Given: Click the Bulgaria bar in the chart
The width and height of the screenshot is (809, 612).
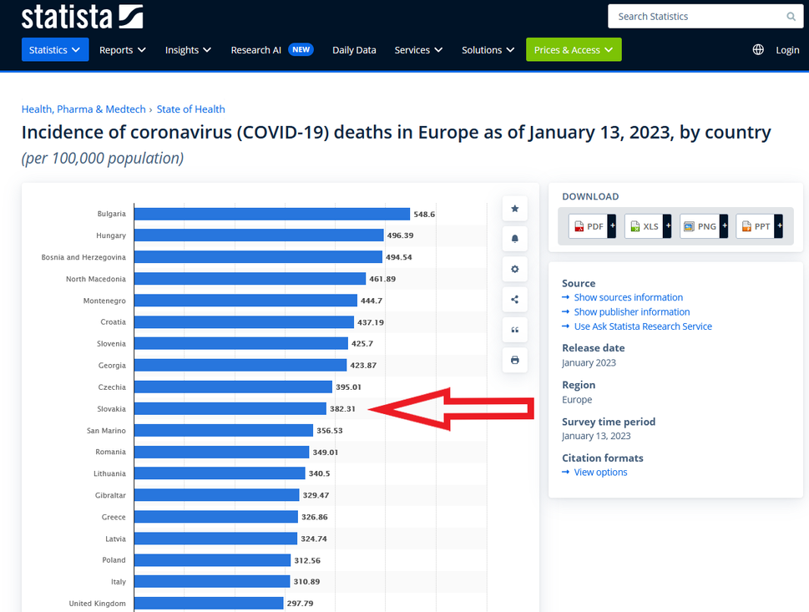Looking at the screenshot, I should tap(272, 214).
